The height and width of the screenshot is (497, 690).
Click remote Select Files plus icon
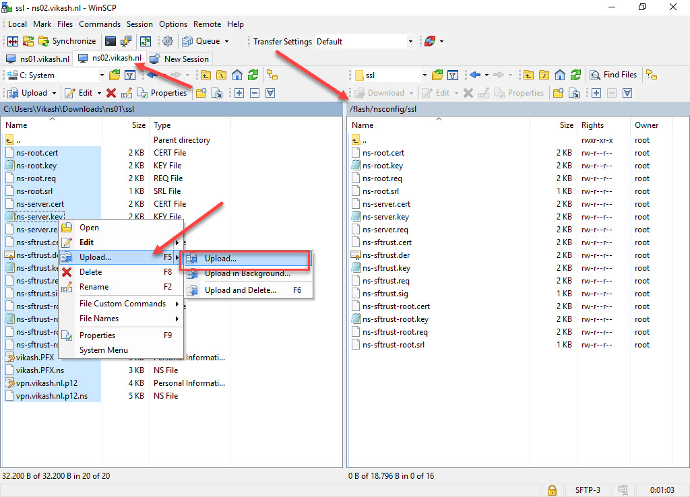pos(596,93)
